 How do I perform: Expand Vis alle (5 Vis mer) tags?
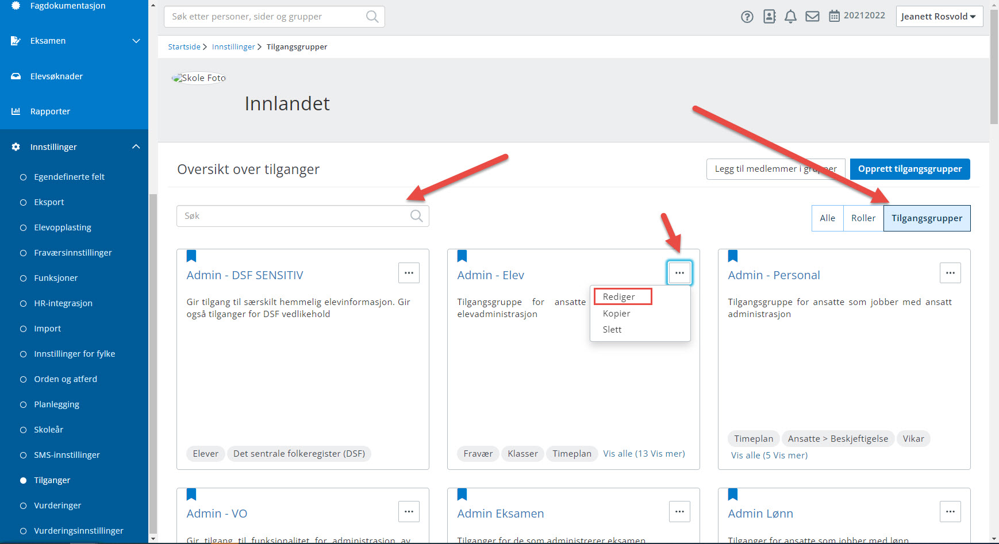[769, 456]
